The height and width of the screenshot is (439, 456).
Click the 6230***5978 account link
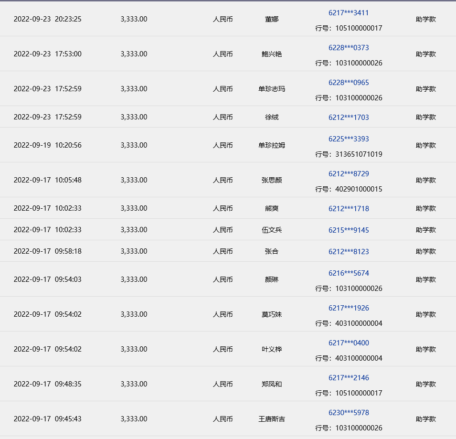[x=349, y=413]
